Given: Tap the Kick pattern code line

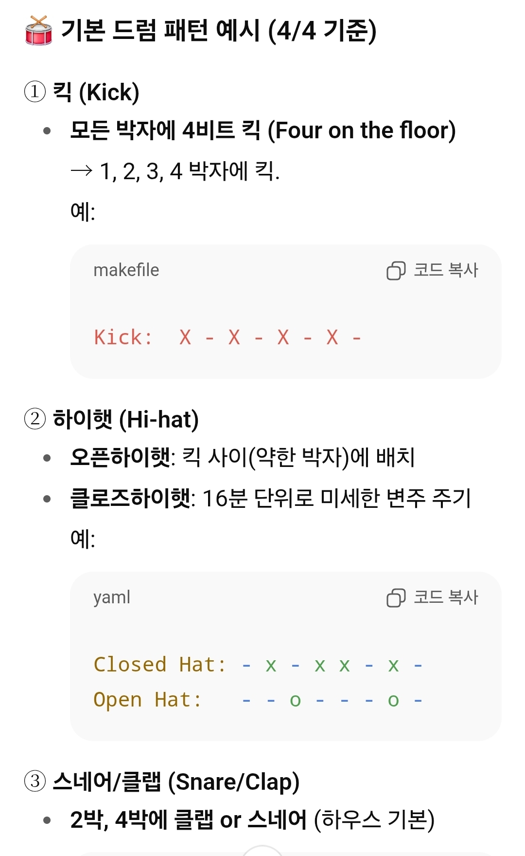Looking at the screenshot, I should 227,337.
